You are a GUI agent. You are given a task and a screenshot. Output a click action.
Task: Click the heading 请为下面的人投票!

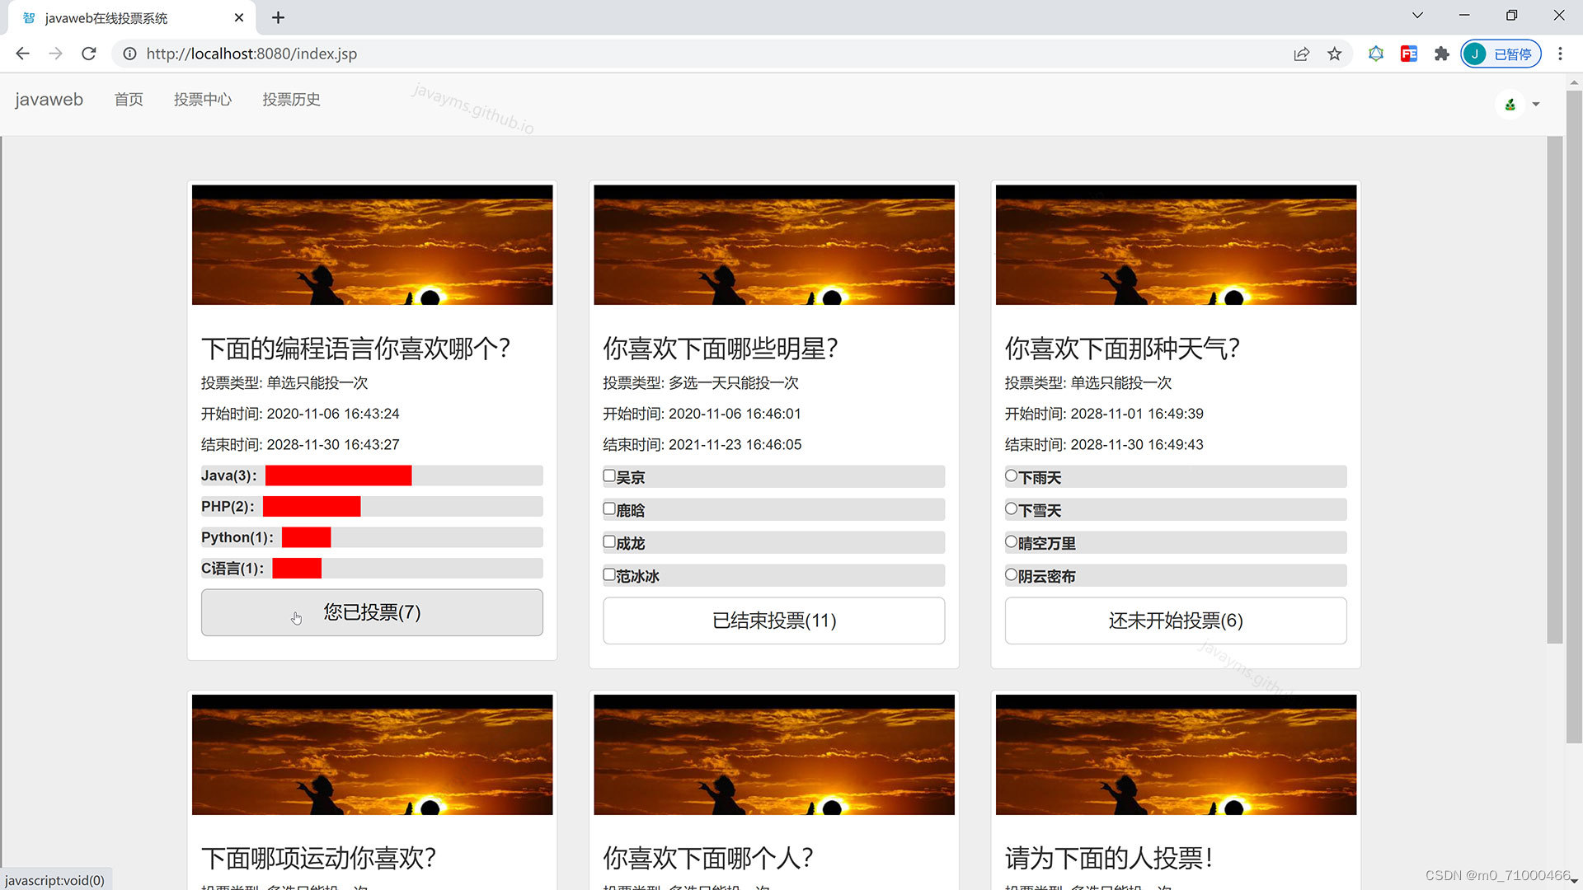[x=1109, y=859]
